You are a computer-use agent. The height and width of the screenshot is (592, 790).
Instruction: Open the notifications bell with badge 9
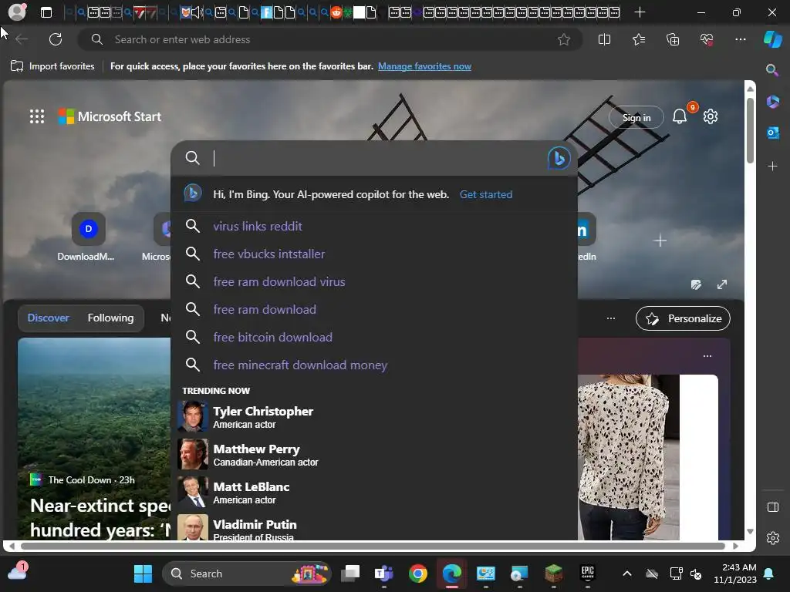pyautogui.click(x=680, y=116)
